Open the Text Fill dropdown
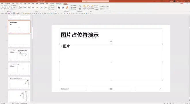This screenshot has width=190, height=104. tap(74, 6)
